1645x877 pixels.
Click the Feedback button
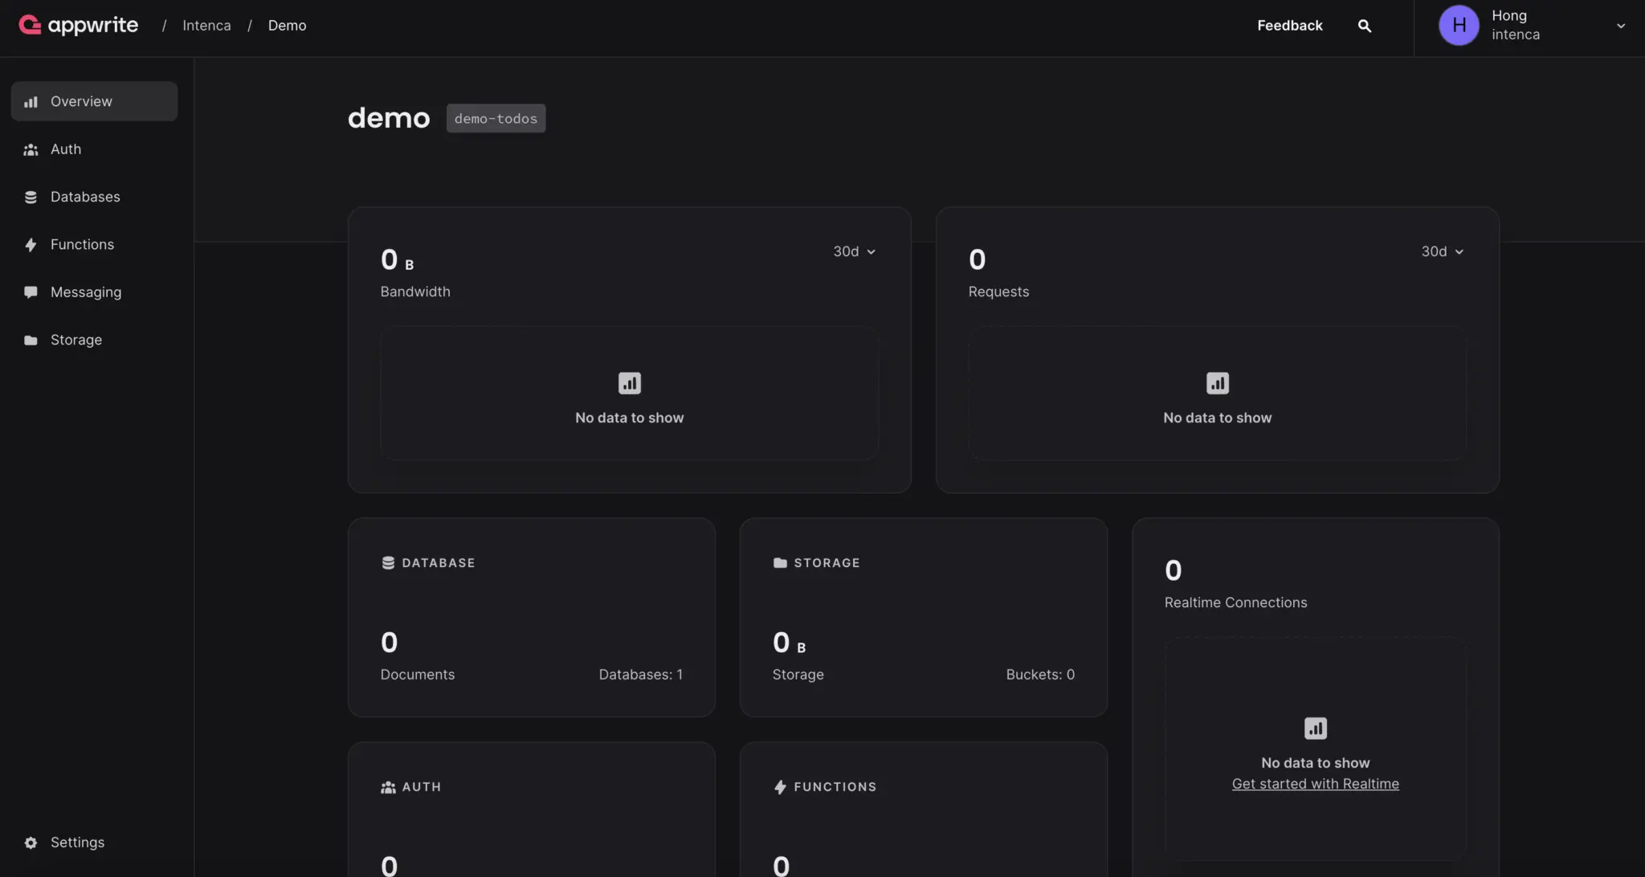tap(1289, 26)
